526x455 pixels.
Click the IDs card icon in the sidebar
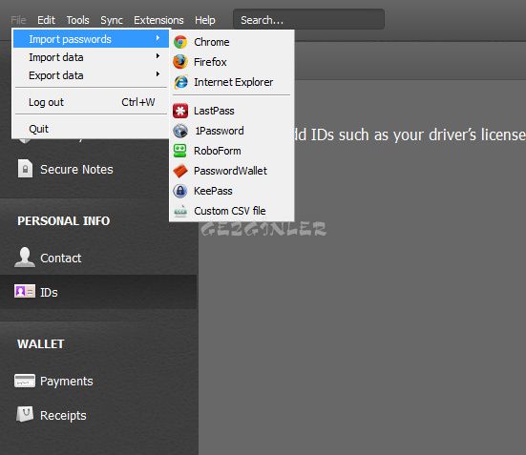tap(25, 291)
